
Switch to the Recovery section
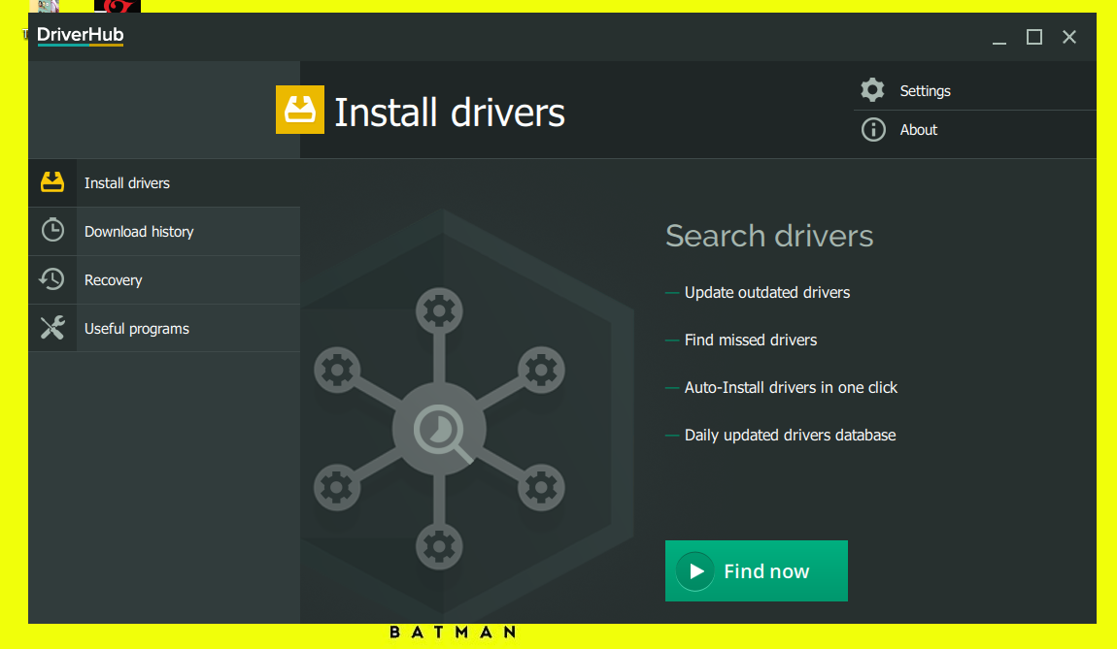click(x=114, y=280)
